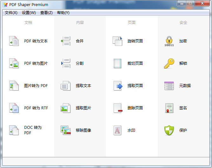
Task: Open the 文件(X) menu
Action: point(11,13)
